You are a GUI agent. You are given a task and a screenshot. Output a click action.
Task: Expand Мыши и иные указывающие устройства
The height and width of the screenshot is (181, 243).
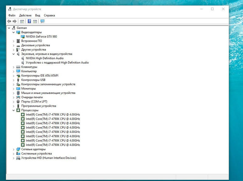point(13,93)
